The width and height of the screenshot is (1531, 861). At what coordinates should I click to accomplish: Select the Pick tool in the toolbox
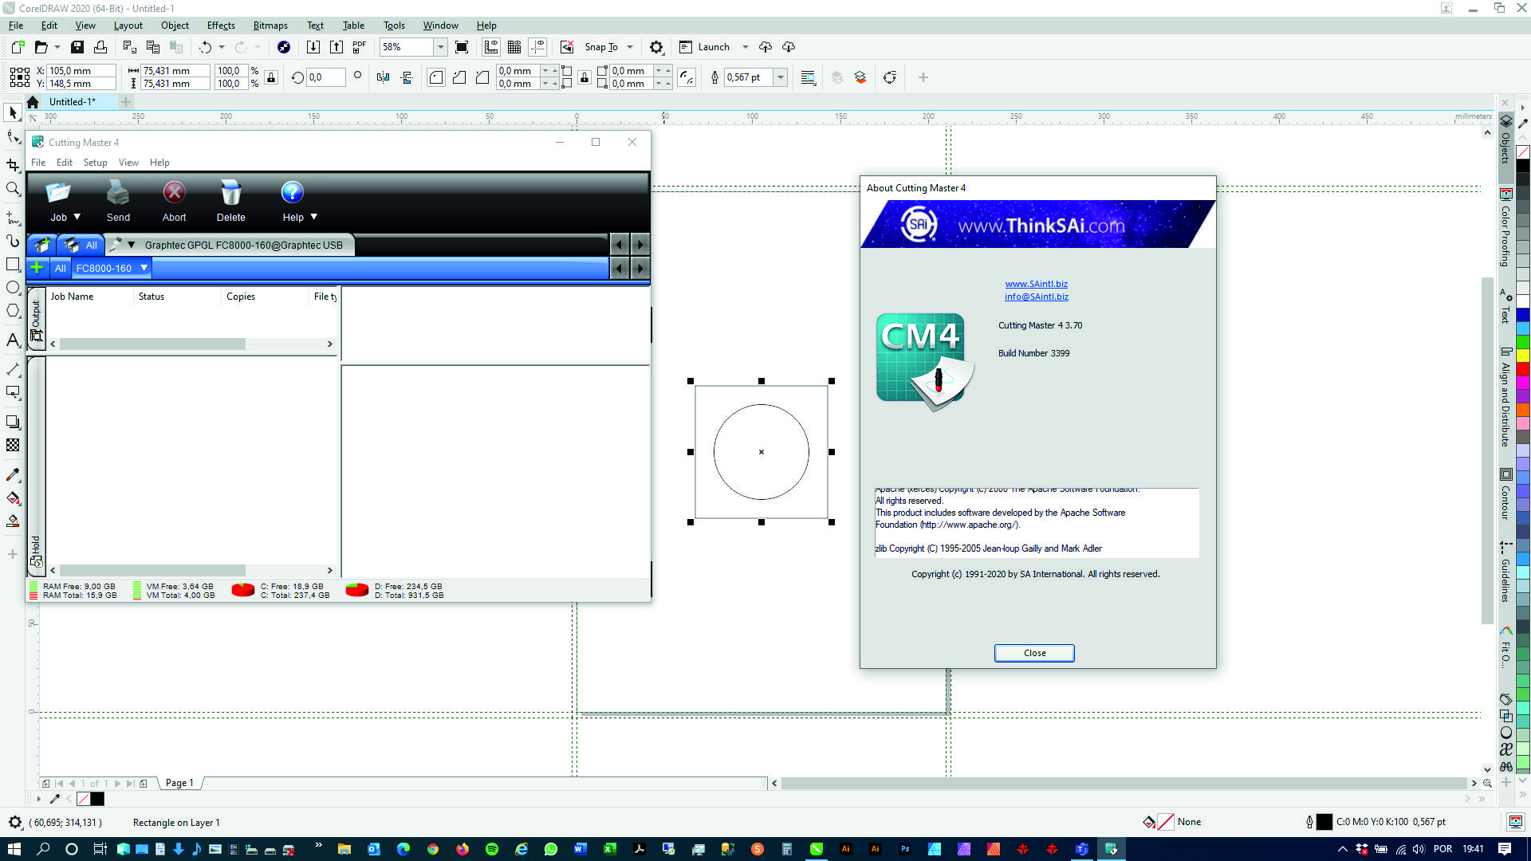13,112
